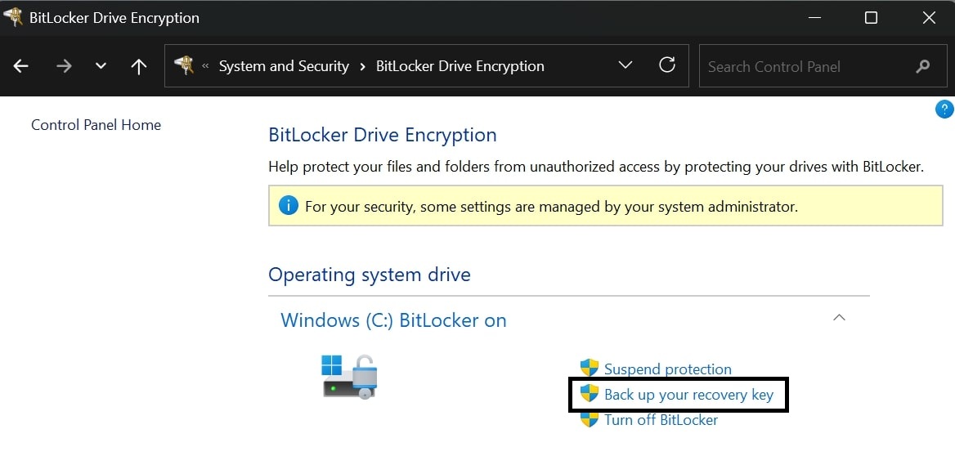Click Windows (C:) BitLocker on heading
Viewport: 955px width, 456px height.
(x=393, y=320)
